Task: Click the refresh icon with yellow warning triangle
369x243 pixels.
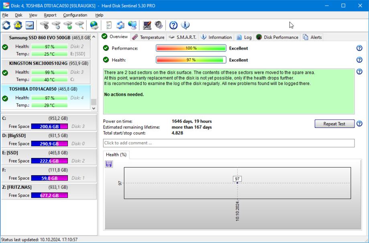Action: coord(18,25)
